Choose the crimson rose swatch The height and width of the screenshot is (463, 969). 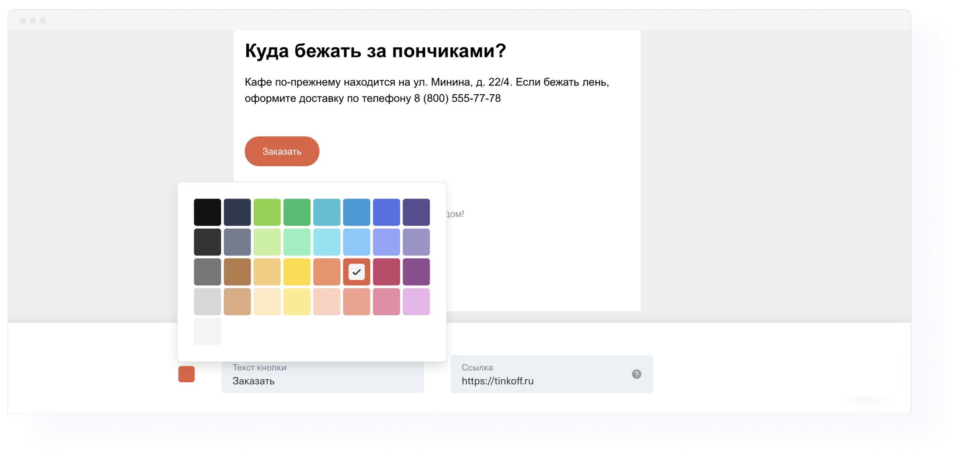(x=387, y=272)
